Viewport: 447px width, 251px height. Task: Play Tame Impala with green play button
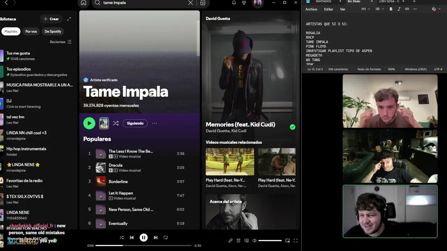(x=89, y=123)
